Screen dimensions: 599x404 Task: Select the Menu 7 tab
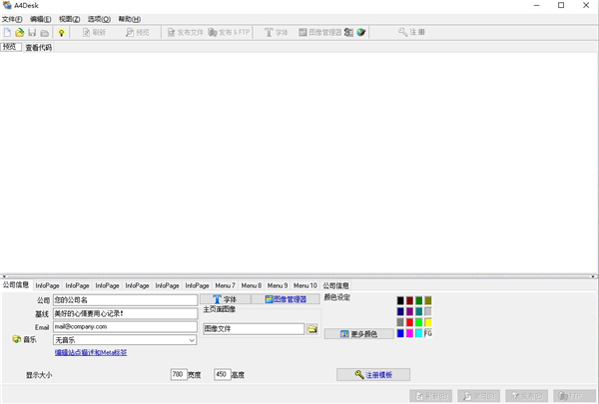(226, 285)
